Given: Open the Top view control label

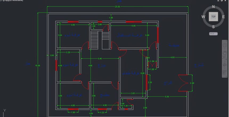Looking at the screenshot, I should pos(6,1).
